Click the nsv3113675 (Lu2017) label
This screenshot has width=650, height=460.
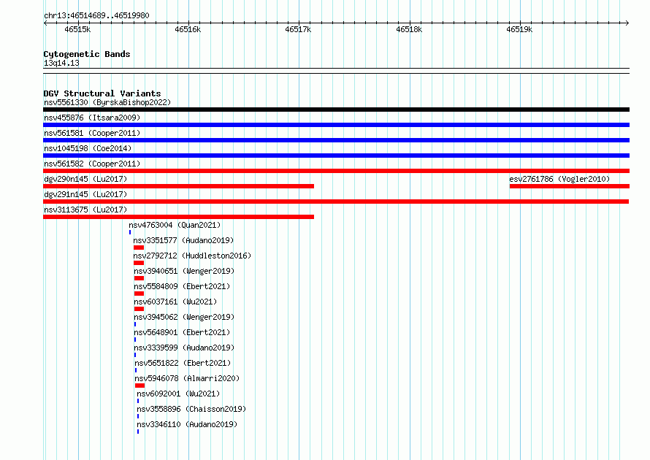(x=85, y=210)
